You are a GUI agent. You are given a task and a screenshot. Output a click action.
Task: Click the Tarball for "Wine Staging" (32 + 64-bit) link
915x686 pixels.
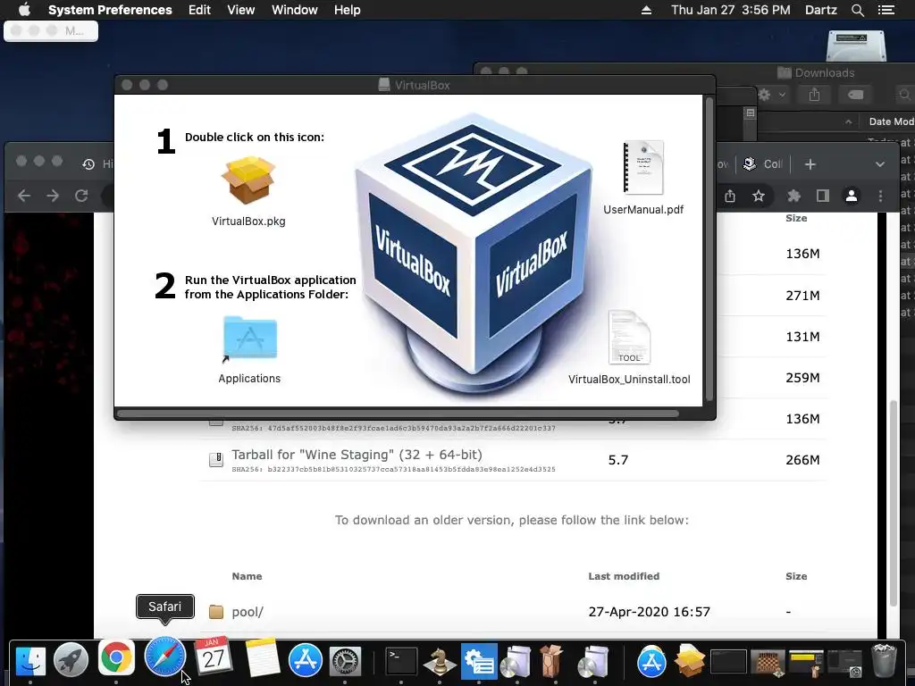click(357, 455)
